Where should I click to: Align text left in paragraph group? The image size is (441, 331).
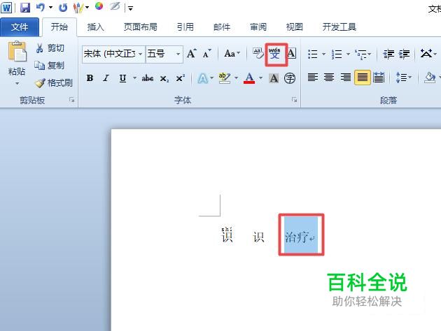click(312, 77)
